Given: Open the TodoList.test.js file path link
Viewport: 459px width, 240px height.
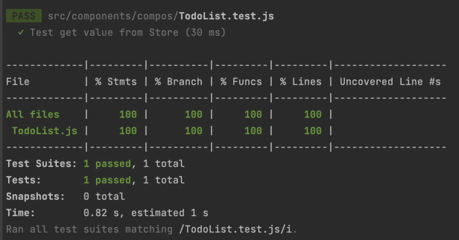Looking at the screenshot, I should pos(161,16).
